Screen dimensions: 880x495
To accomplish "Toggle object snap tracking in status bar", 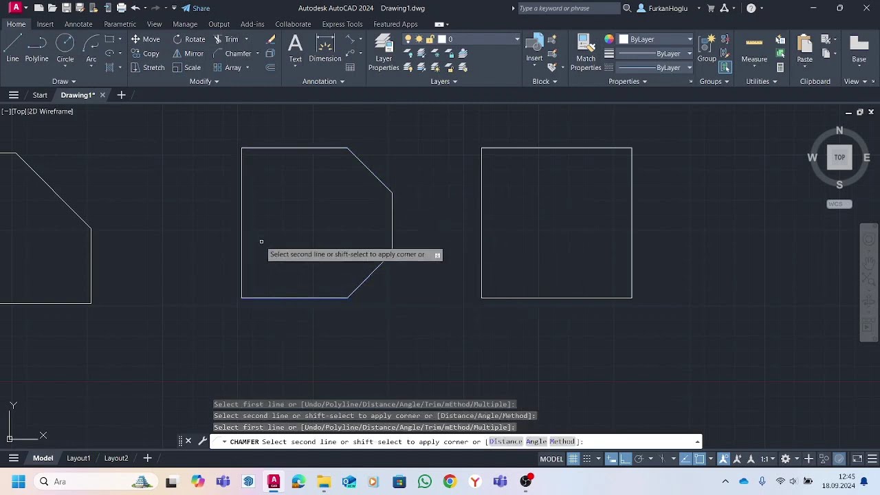I will (x=686, y=459).
